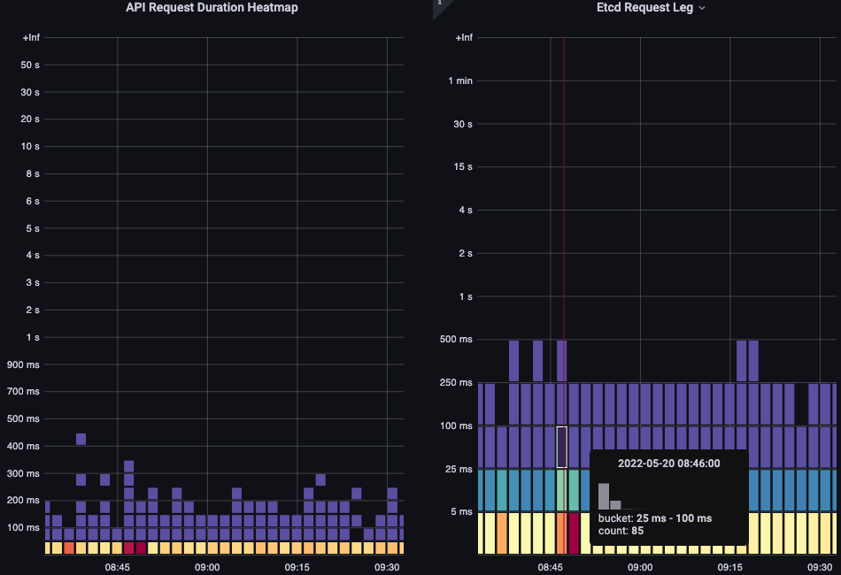Select a purple cell in the 250 ms row
This screenshot has width=841, height=575.
point(620,402)
